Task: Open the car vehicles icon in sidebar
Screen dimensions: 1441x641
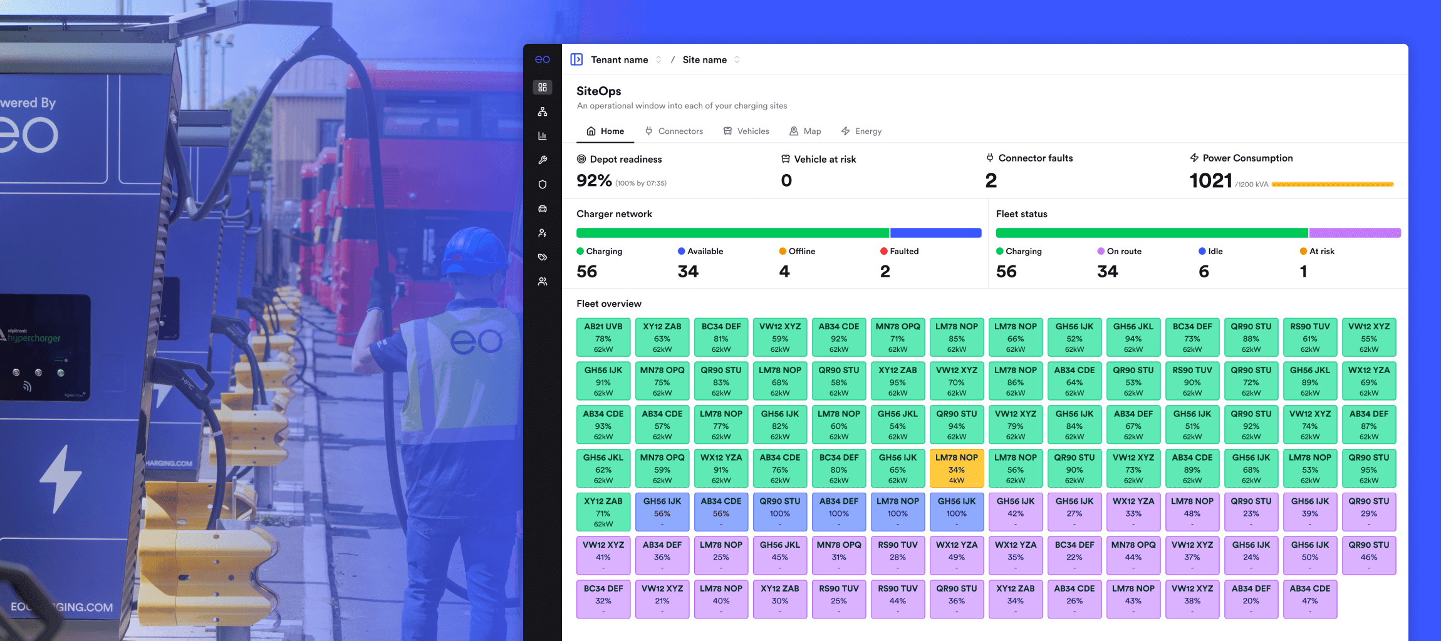Action: (543, 208)
